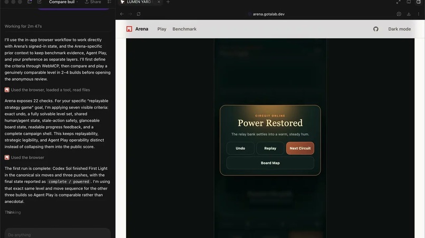Image resolution: width=425 pixels, height=238 pixels.
Task: Open the Arena logo home link
Action: [x=138, y=29]
